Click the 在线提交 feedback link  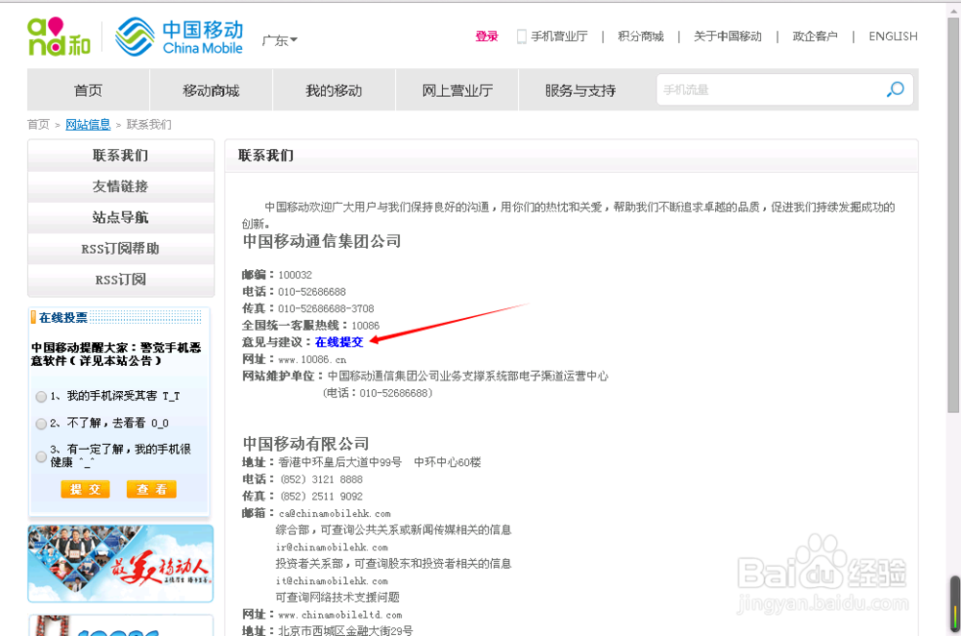(337, 341)
